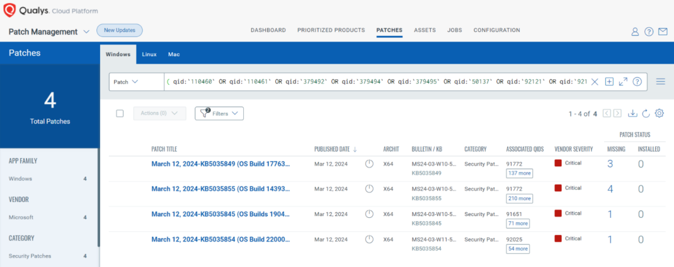Switch to the Linux tab
The height and width of the screenshot is (267, 674).
pyautogui.click(x=149, y=55)
